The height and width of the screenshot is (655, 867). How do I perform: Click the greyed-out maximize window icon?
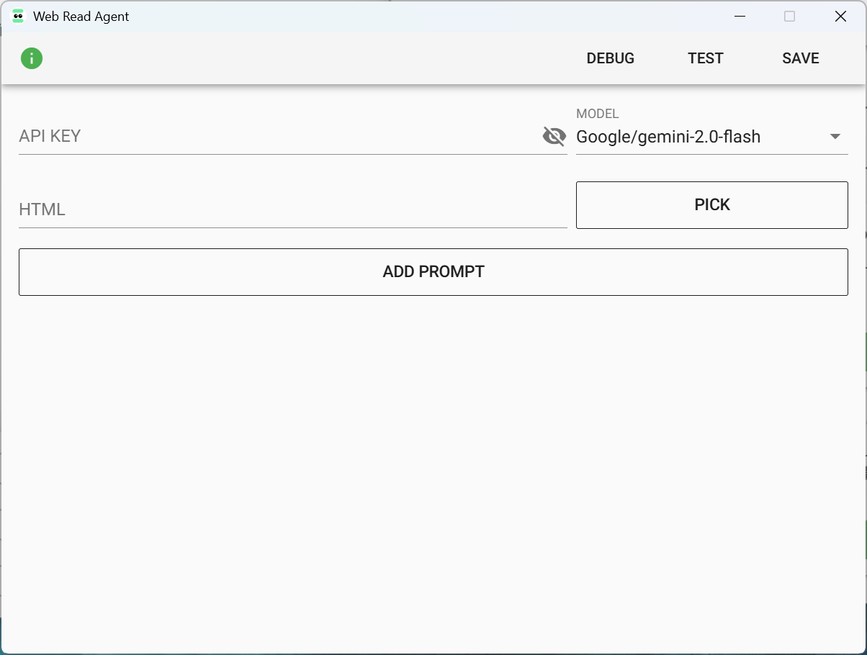pyautogui.click(x=789, y=17)
